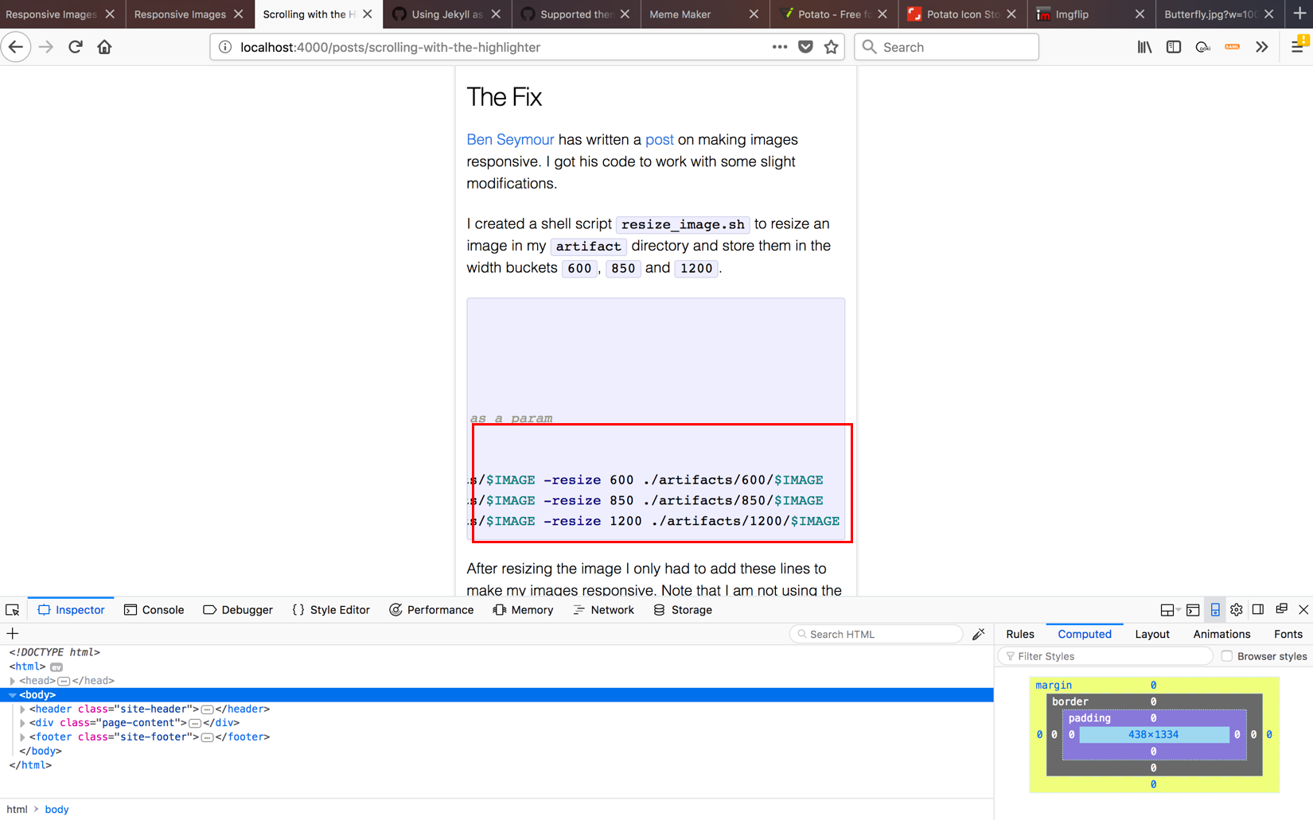Open the Memory panel tab

523,610
